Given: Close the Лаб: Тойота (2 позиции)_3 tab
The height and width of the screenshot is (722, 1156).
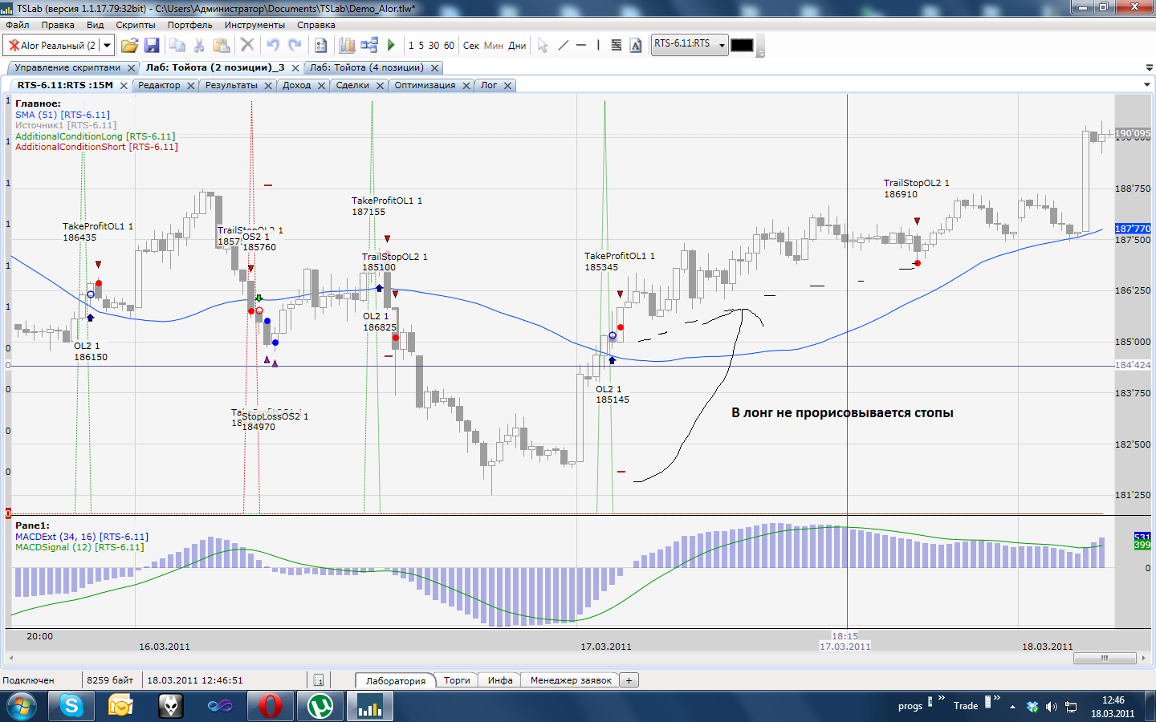Looking at the screenshot, I should point(295,68).
